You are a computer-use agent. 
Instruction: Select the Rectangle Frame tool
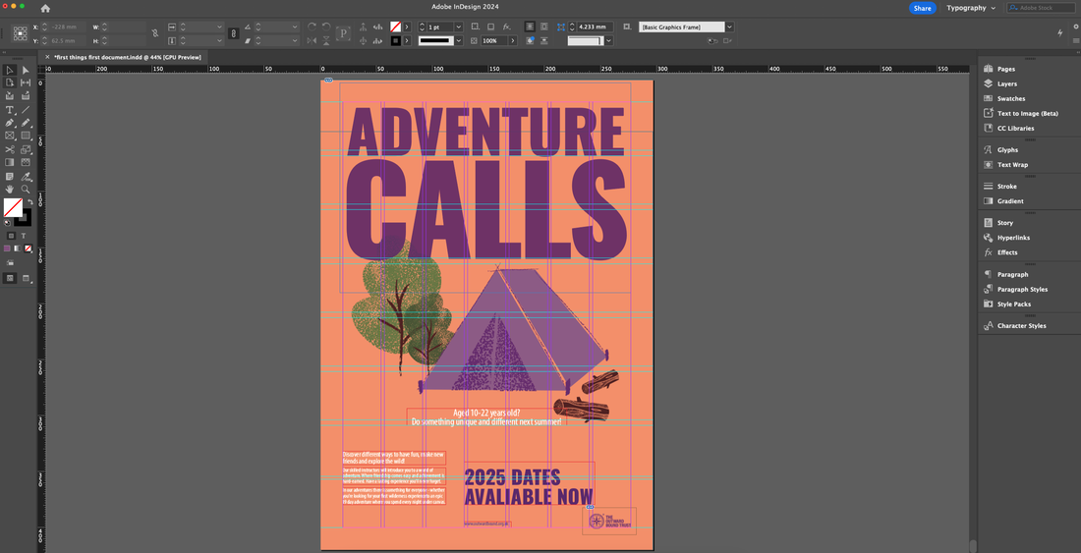pos(10,136)
